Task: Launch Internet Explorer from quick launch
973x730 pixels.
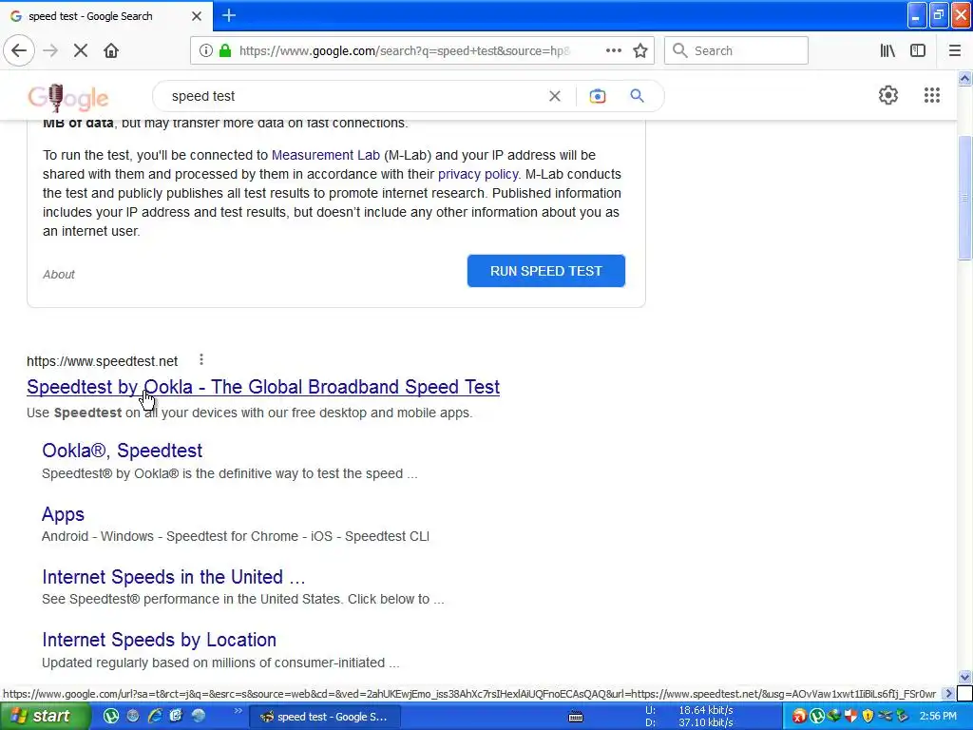Action: 155,717
